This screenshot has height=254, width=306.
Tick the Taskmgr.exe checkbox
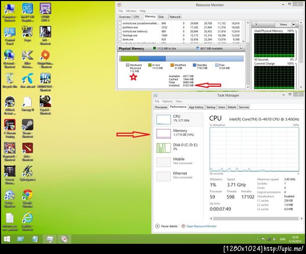tap(120, 35)
